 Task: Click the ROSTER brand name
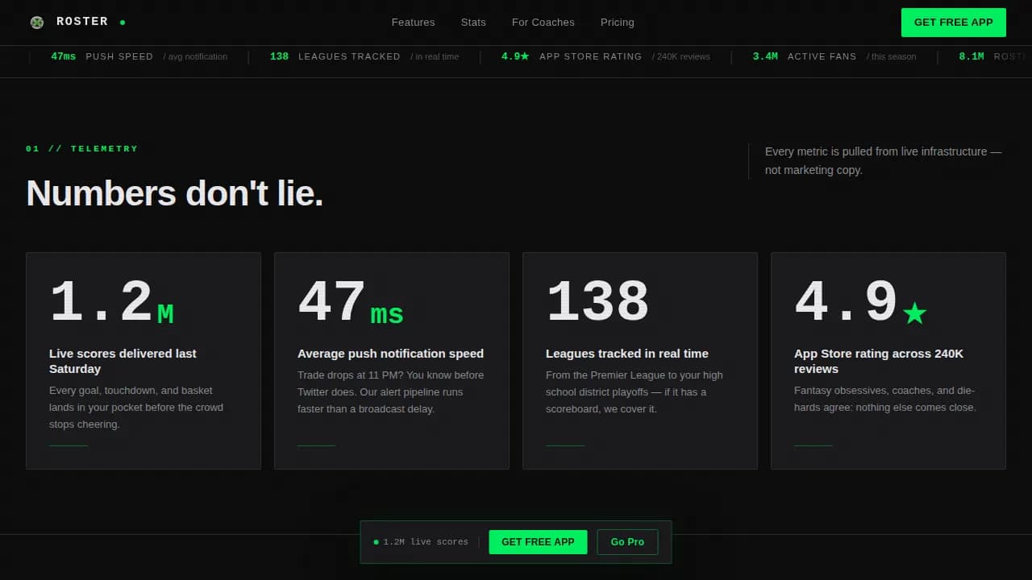(x=82, y=22)
